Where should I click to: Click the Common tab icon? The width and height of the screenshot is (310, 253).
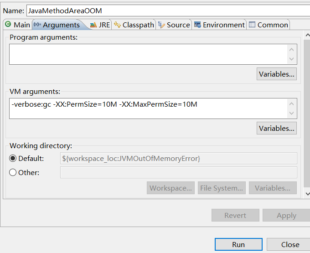(252, 25)
